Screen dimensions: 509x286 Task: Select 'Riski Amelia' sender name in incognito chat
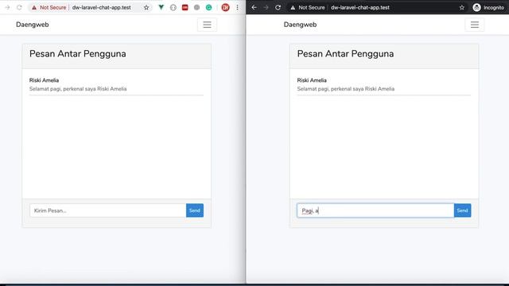click(x=312, y=80)
